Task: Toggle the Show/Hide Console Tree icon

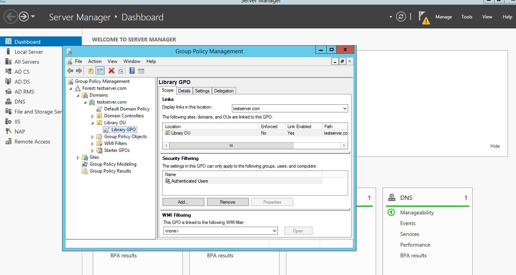Action: coord(100,71)
